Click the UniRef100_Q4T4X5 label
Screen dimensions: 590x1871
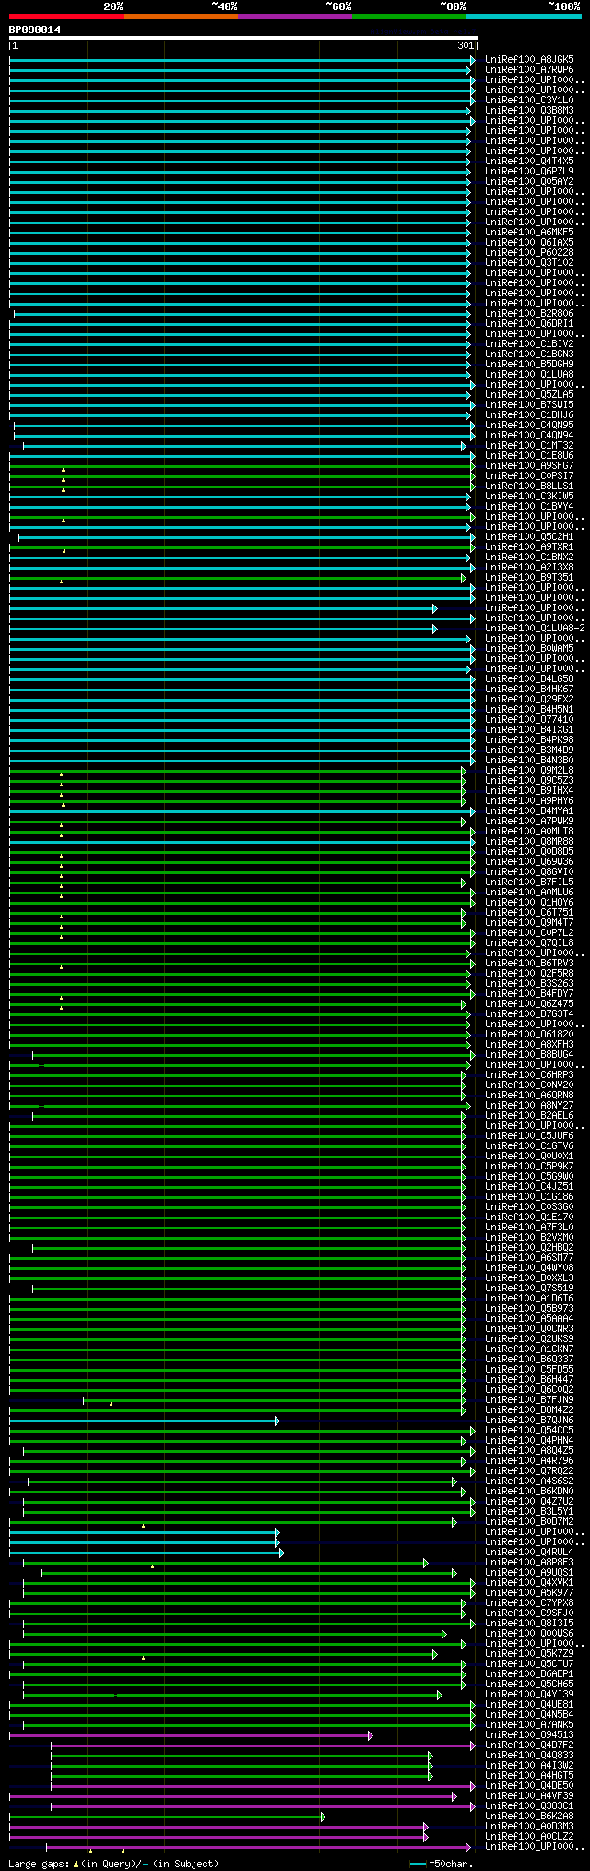coord(529,161)
